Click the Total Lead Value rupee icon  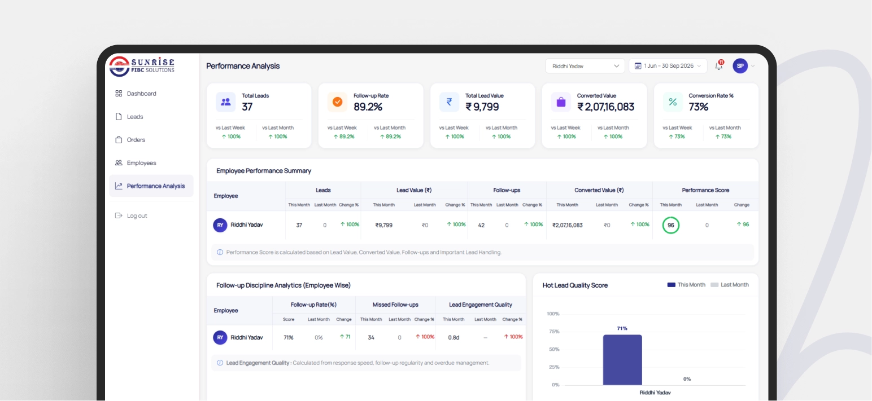(449, 102)
